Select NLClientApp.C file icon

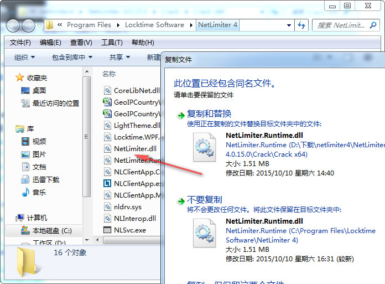(107, 172)
